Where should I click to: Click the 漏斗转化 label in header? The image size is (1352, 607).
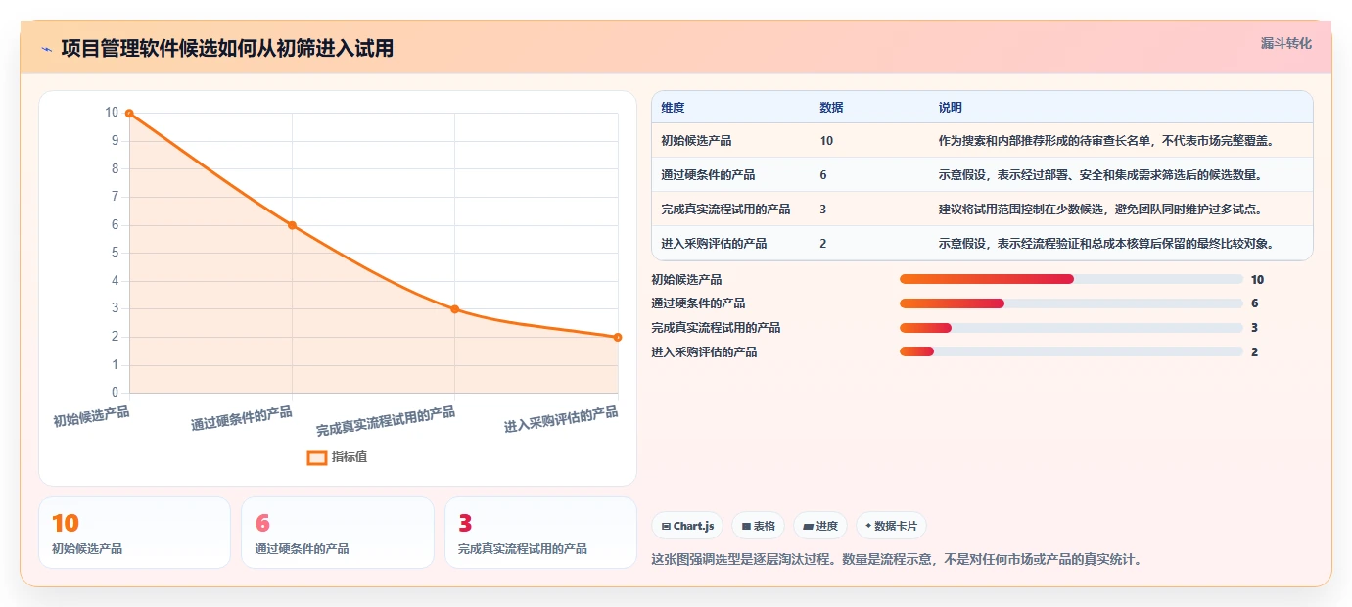tap(1285, 43)
